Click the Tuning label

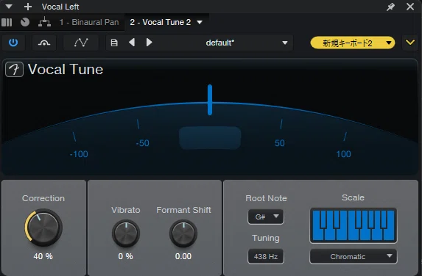point(266,238)
